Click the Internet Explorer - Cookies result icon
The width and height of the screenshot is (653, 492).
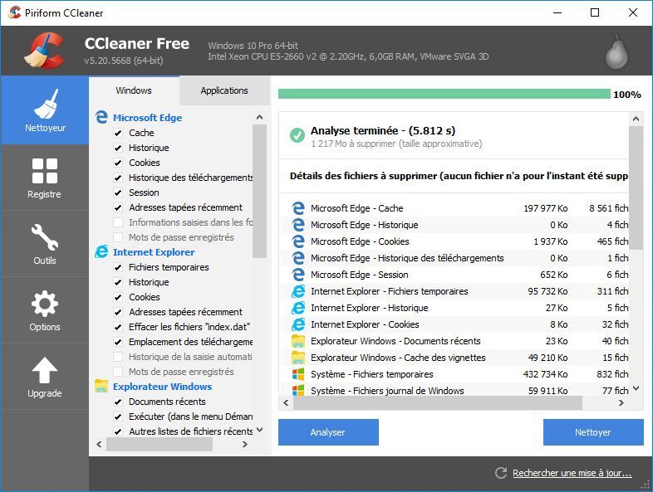click(298, 324)
